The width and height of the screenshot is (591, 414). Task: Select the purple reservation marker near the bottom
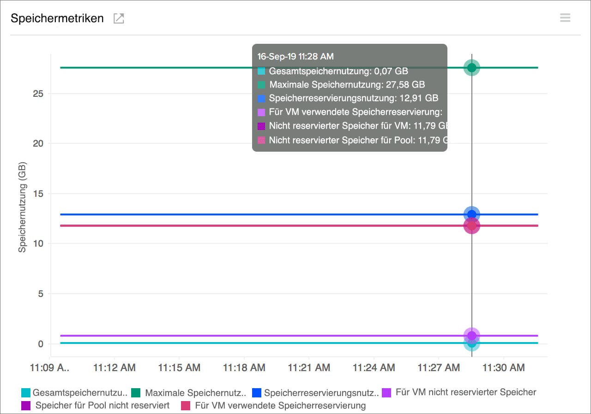471,336
